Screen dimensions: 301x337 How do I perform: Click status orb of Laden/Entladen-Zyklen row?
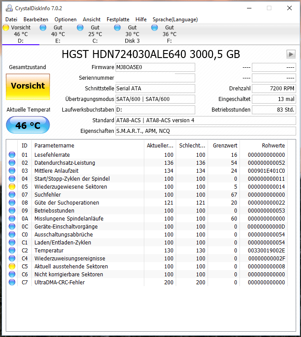[12, 242]
